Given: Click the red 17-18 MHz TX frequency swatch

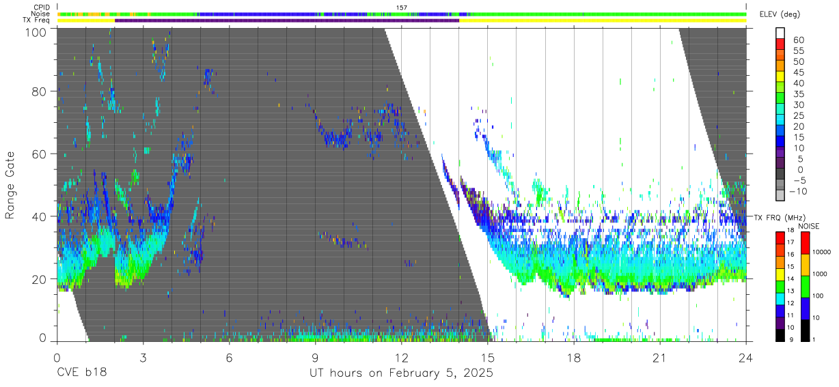Looking at the screenshot, I should click(781, 238).
